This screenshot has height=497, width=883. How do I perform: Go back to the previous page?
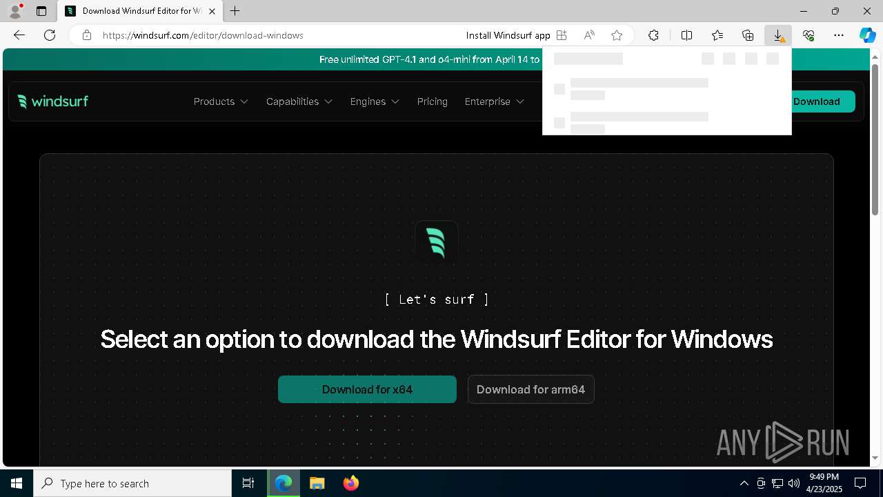click(19, 35)
